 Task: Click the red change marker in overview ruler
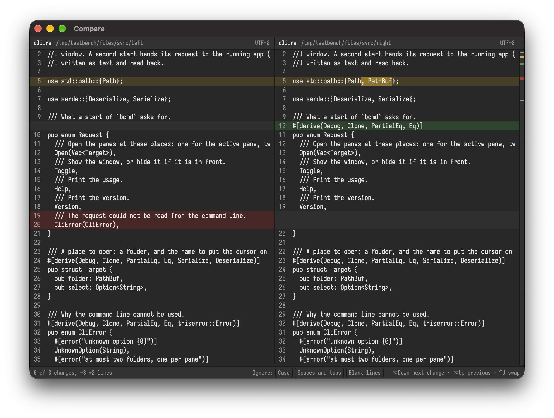coord(522,79)
